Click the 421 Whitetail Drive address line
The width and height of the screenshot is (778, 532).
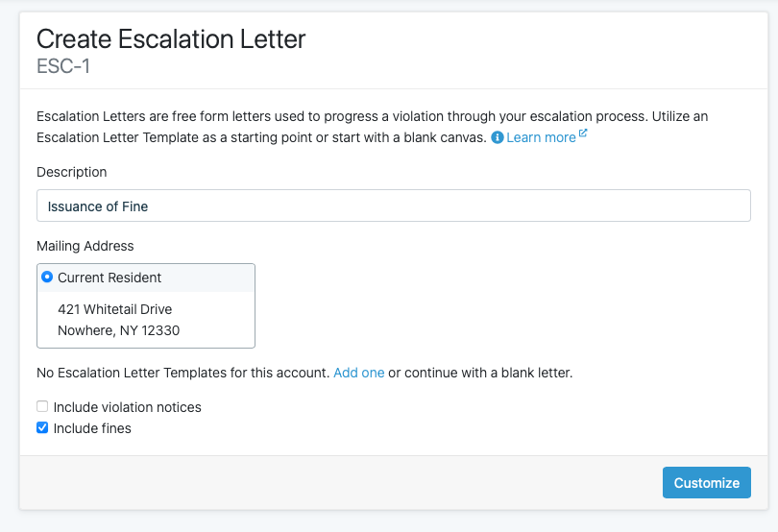(114, 309)
